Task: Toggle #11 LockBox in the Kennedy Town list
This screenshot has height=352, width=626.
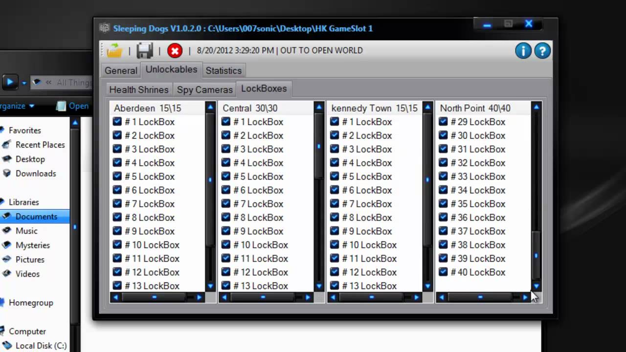Action: pyautogui.click(x=335, y=259)
